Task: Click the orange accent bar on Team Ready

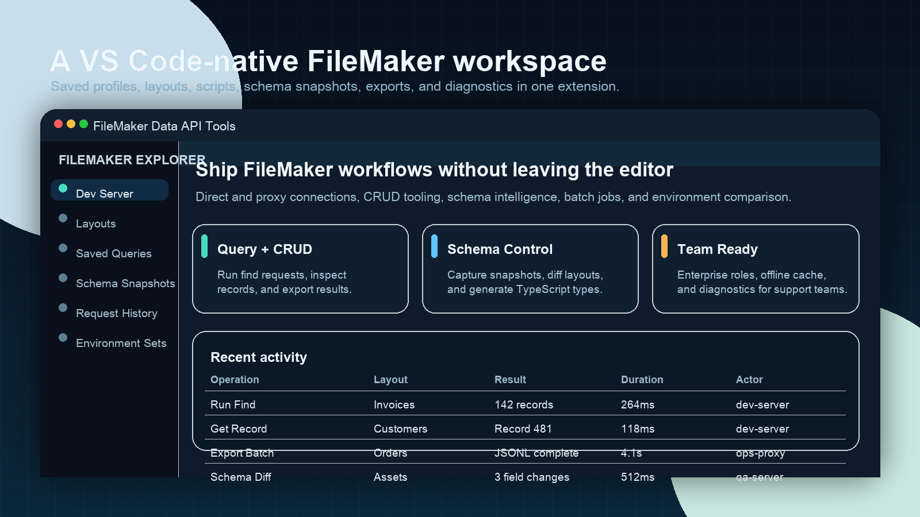Action: 664,246
